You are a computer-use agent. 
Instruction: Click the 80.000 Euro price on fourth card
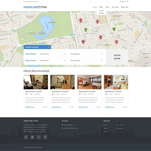[110, 107]
